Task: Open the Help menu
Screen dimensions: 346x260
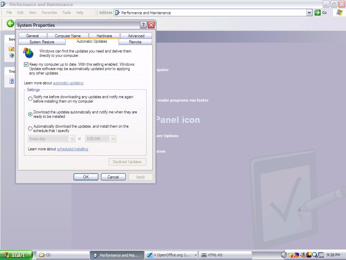Action: (x=80, y=13)
